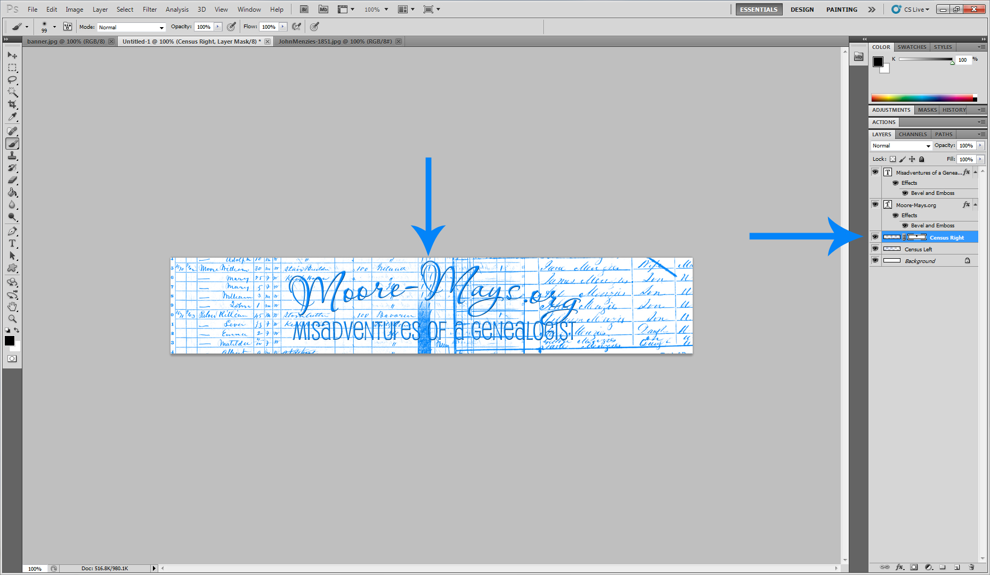
Task: Click the delete layer trash icon
Action: coord(971,567)
